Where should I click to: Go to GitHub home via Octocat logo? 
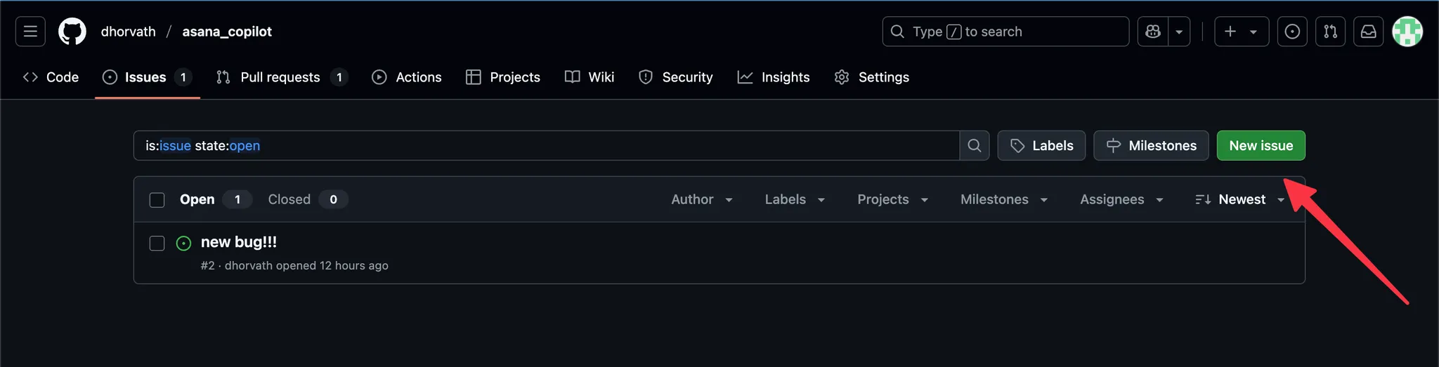tap(72, 32)
